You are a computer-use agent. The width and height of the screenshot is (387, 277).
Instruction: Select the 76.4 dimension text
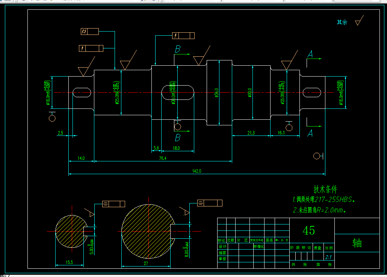pos(163,158)
